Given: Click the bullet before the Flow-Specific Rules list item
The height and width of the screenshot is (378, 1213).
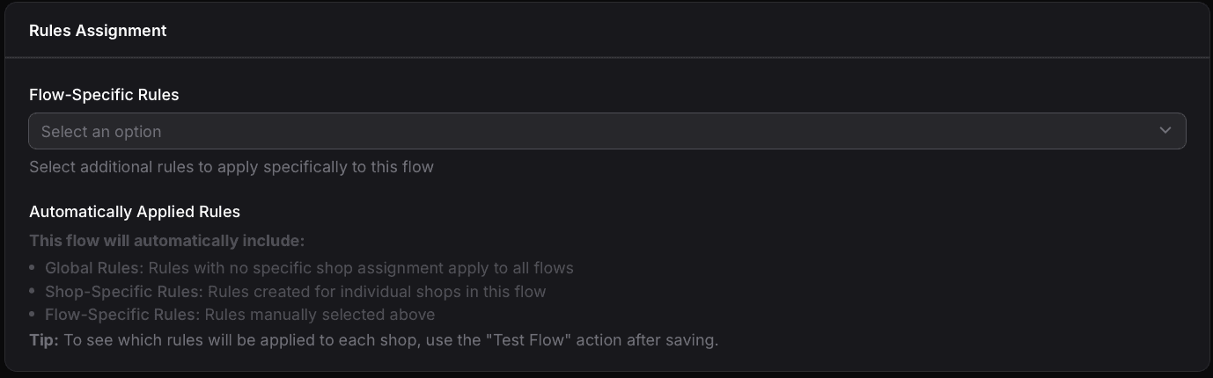Looking at the screenshot, I should click(x=33, y=315).
